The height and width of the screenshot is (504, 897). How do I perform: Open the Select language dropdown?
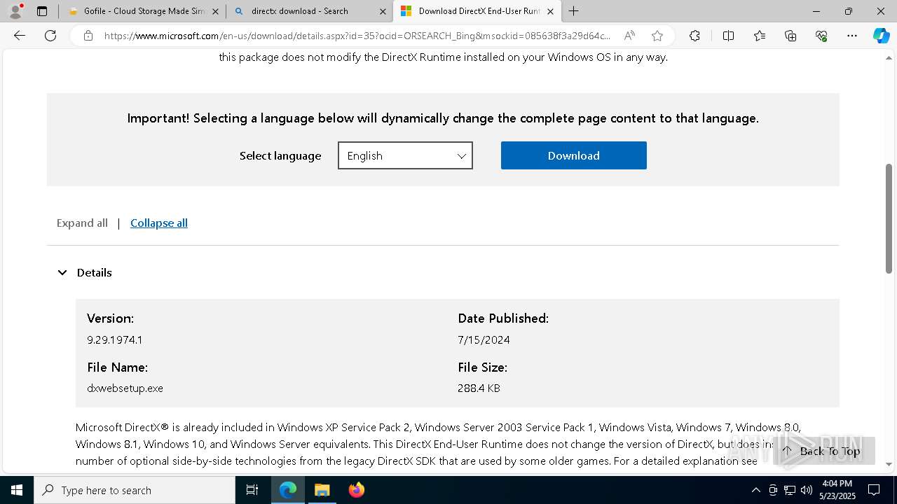[x=405, y=155]
